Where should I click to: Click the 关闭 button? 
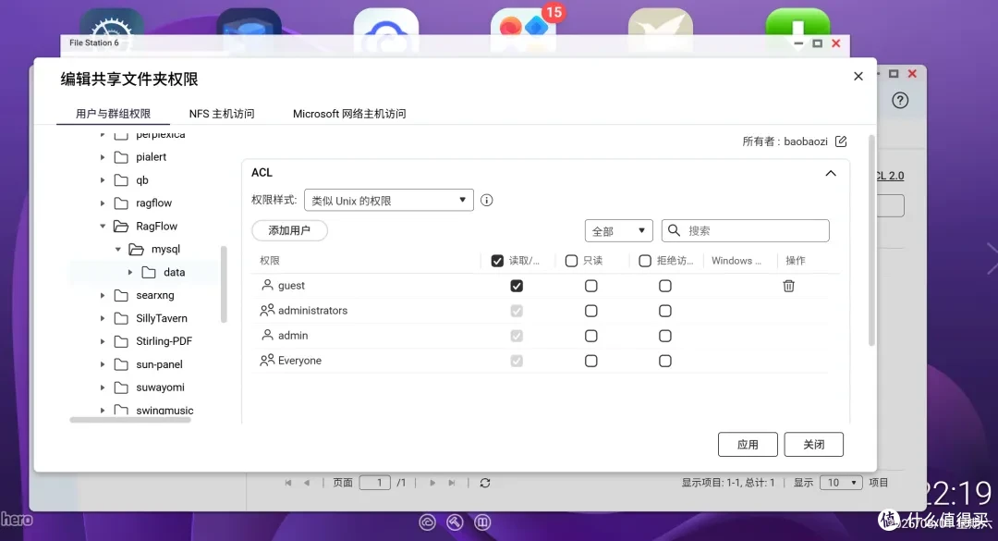point(814,444)
